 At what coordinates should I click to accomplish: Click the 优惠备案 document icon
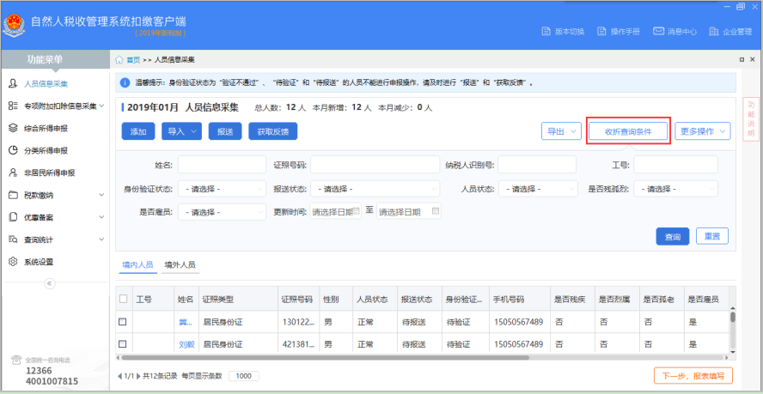click(13, 217)
